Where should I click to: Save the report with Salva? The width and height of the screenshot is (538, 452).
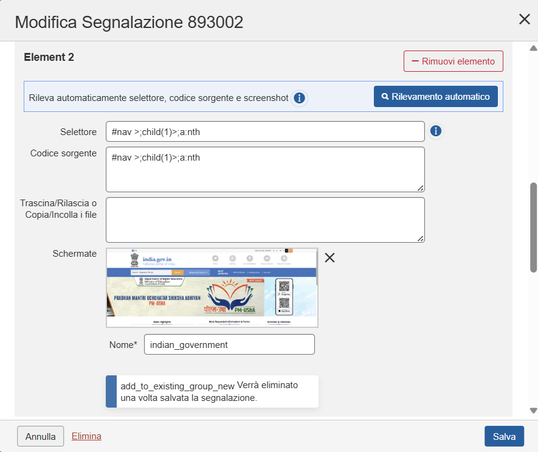pyautogui.click(x=504, y=436)
